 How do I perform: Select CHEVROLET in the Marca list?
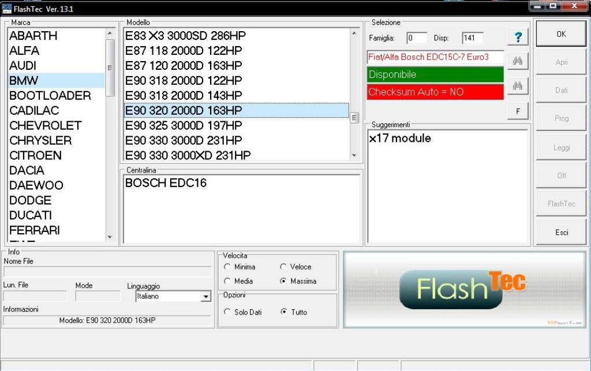(x=56, y=125)
